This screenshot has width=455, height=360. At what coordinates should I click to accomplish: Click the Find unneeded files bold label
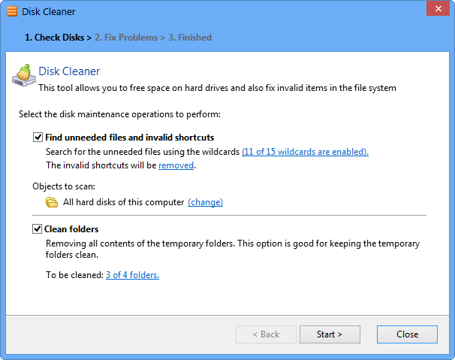130,138
